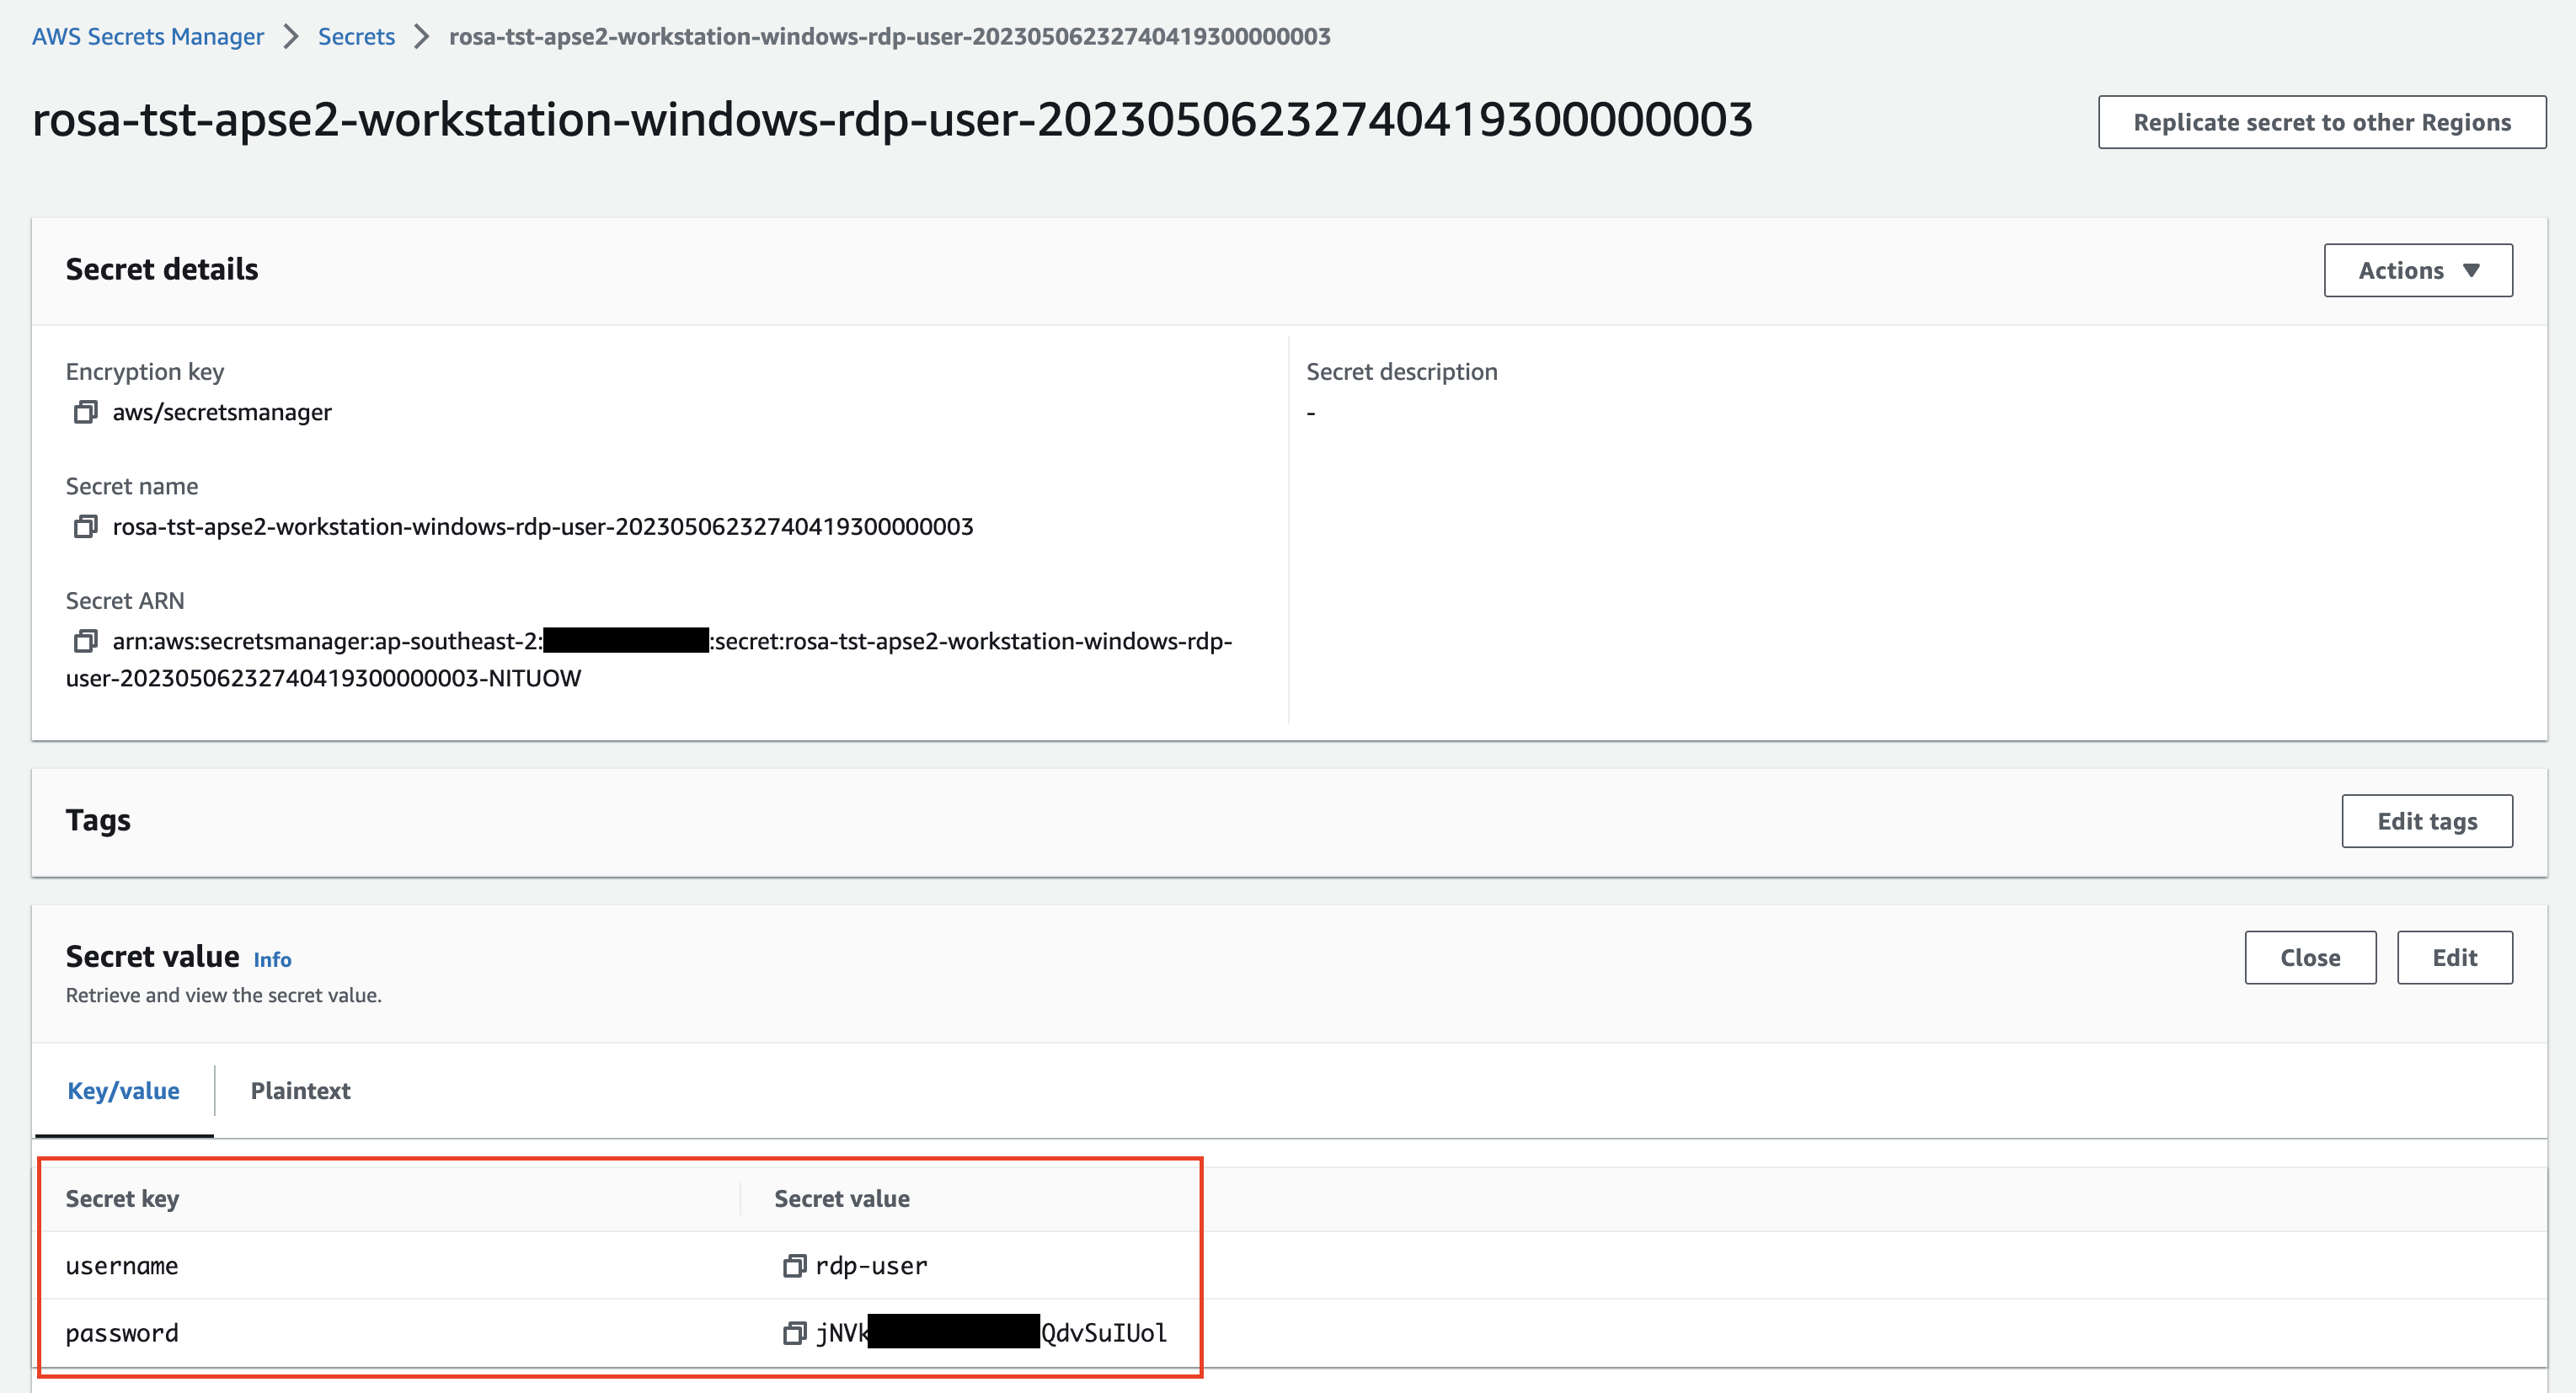The height and width of the screenshot is (1393, 2576).
Task: Click the Secret key column header
Action: click(122, 1198)
